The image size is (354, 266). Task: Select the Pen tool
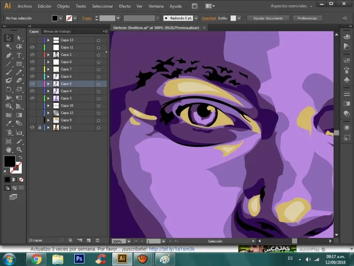[x=8, y=55]
